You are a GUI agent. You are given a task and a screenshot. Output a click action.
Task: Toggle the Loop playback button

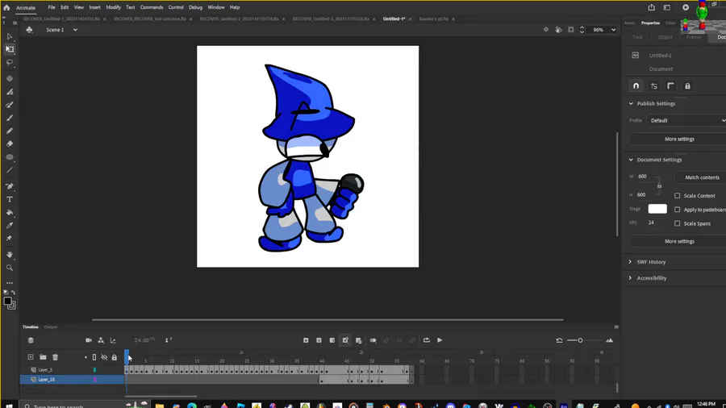tap(427, 340)
